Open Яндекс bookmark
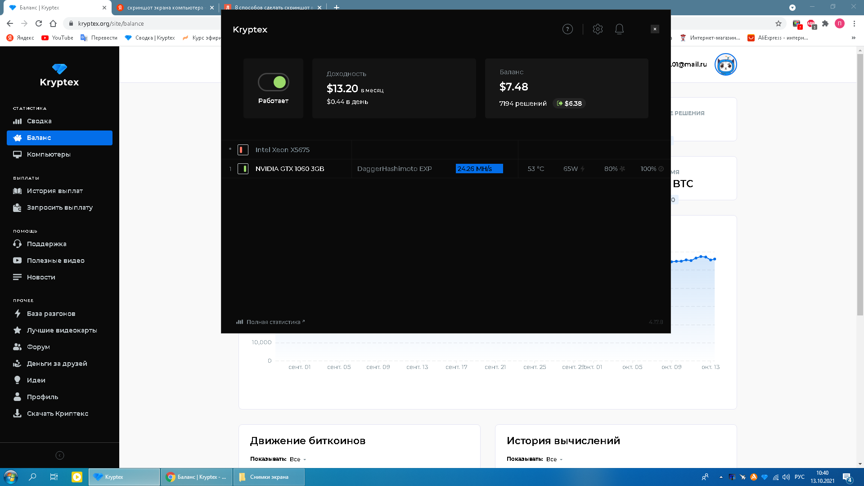Viewport: 864px width, 486px height. 20,38
